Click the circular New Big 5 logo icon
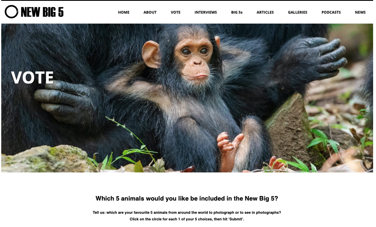Screen dimensions: 376x227 pyautogui.click(x=11, y=12)
